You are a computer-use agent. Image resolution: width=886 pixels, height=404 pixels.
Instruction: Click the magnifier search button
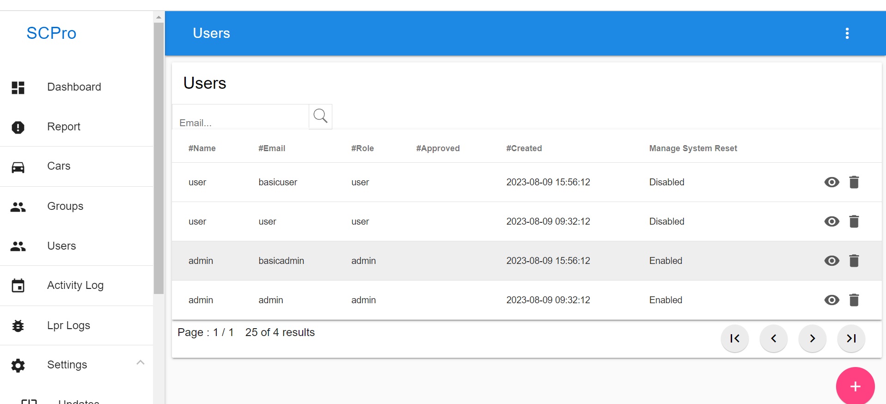pyautogui.click(x=320, y=116)
